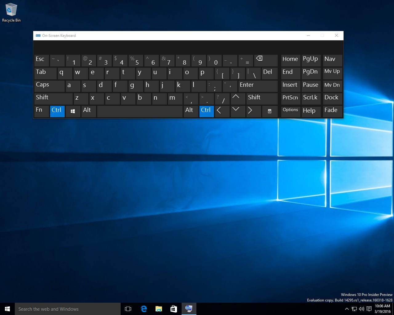
Task: Launch Microsoft Edge from taskbar
Action: (x=143, y=309)
